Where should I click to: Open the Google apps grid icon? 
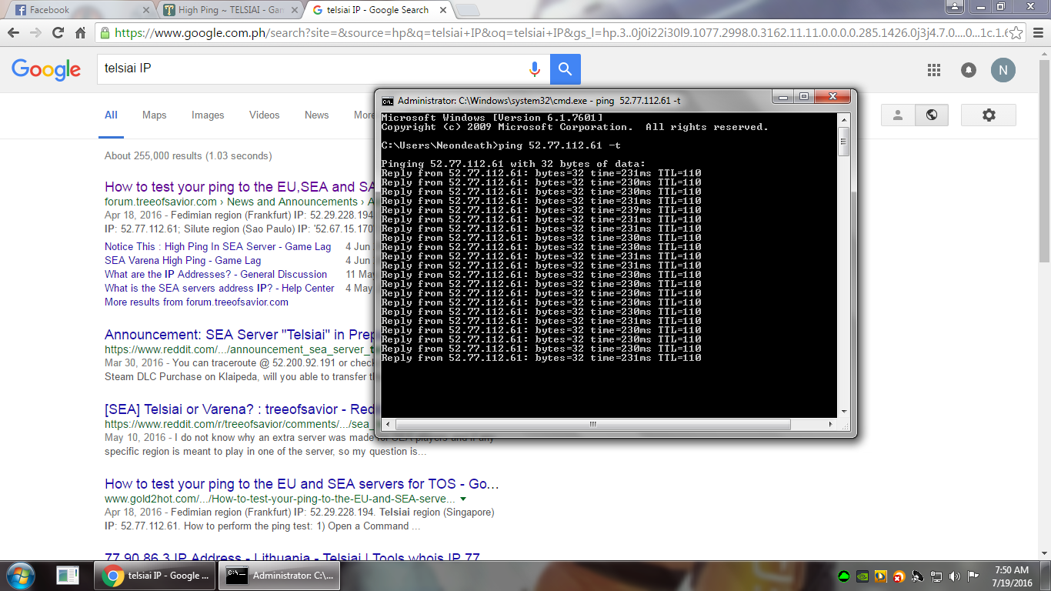pos(934,70)
